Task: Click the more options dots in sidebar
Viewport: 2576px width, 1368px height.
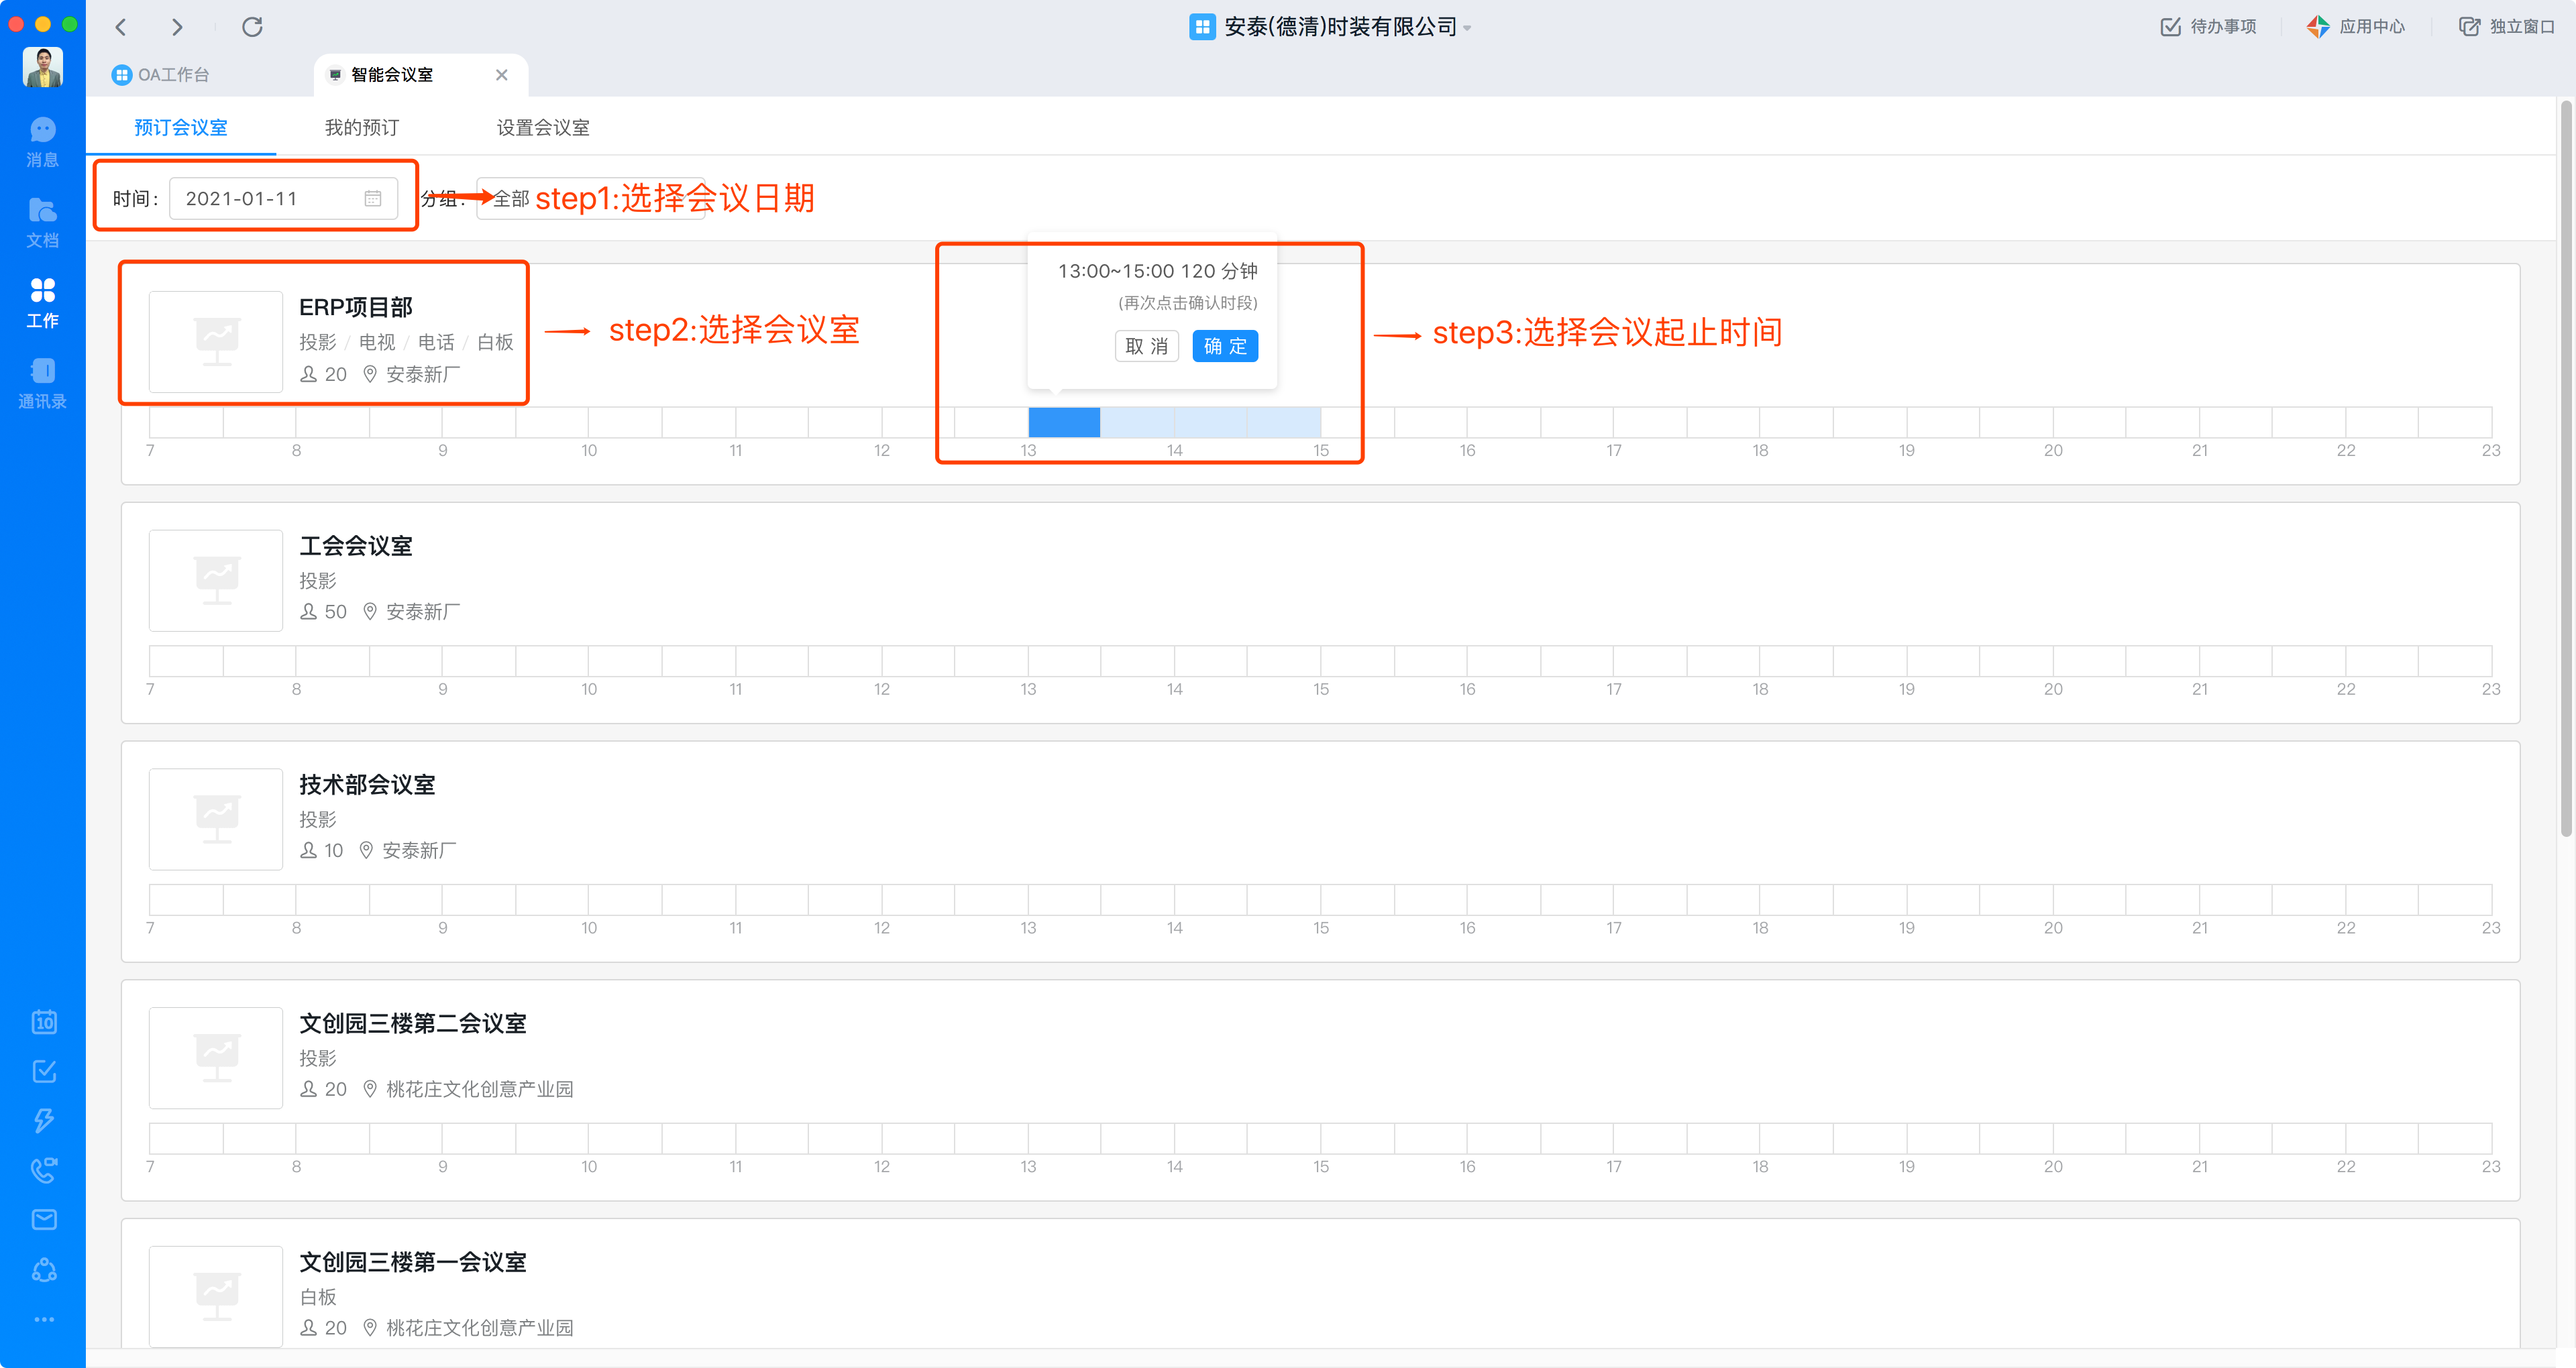Action: (x=44, y=1319)
